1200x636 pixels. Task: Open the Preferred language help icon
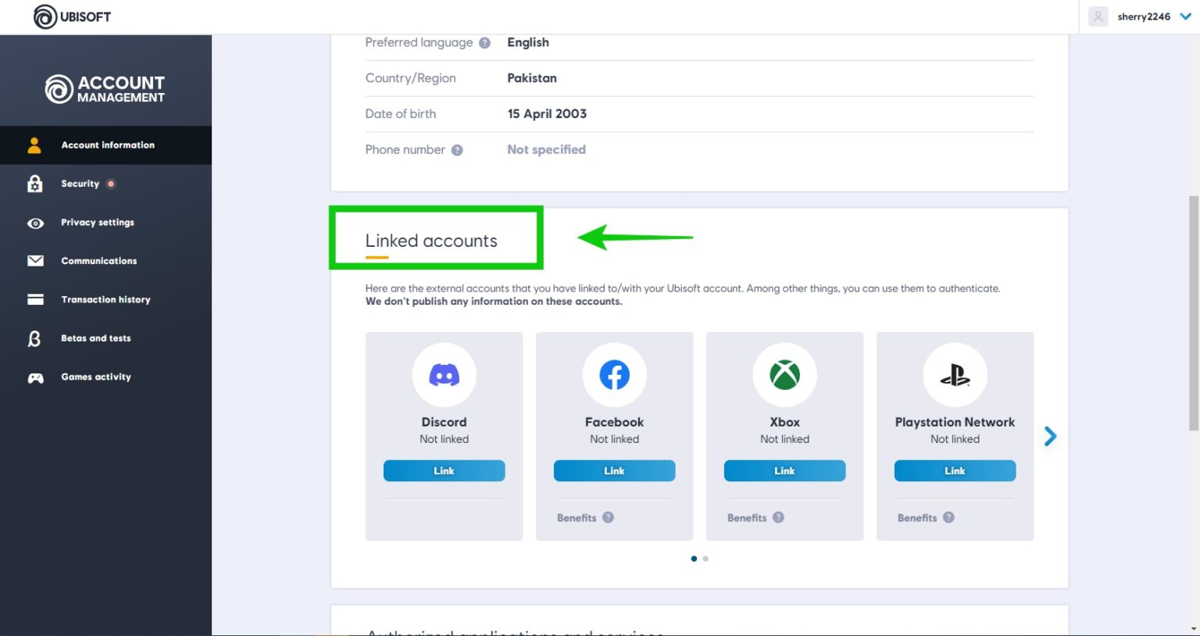tap(484, 43)
